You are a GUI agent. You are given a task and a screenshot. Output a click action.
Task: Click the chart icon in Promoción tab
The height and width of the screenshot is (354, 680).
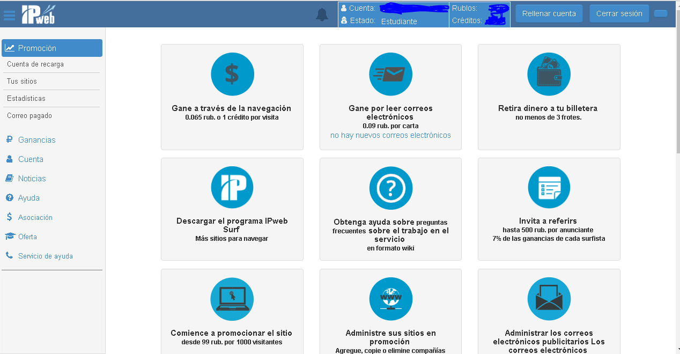(x=10, y=48)
